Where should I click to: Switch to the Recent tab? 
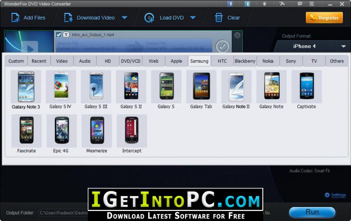[39, 61]
